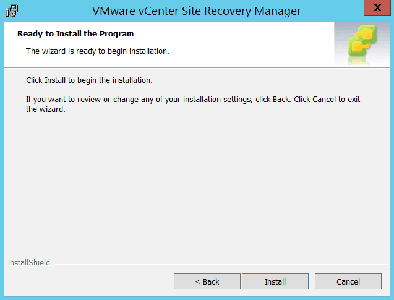Click the InstallShield label
The width and height of the screenshot is (394, 300).
coord(28,263)
